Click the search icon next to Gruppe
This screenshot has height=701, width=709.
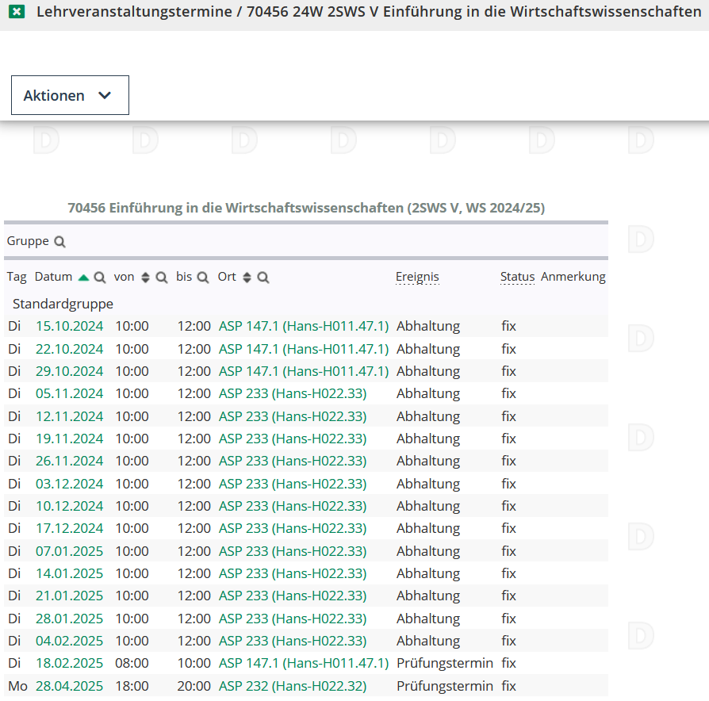[x=59, y=242]
